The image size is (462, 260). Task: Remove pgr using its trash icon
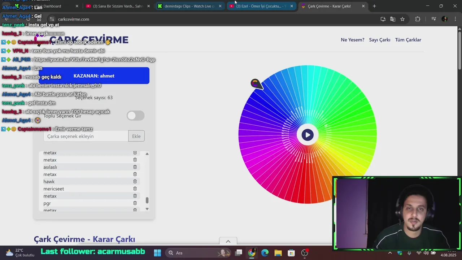click(x=135, y=203)
